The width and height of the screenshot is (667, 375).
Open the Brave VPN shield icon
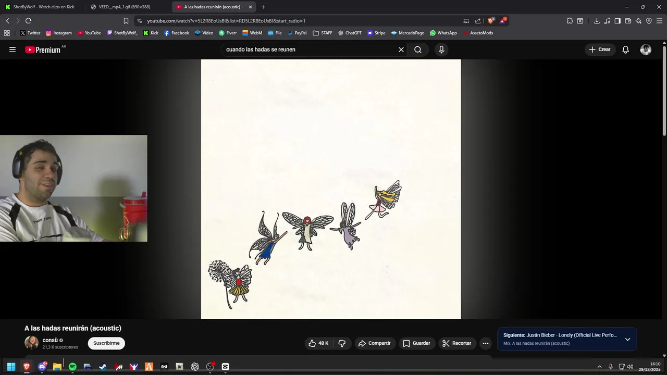[x=649, y=21]
